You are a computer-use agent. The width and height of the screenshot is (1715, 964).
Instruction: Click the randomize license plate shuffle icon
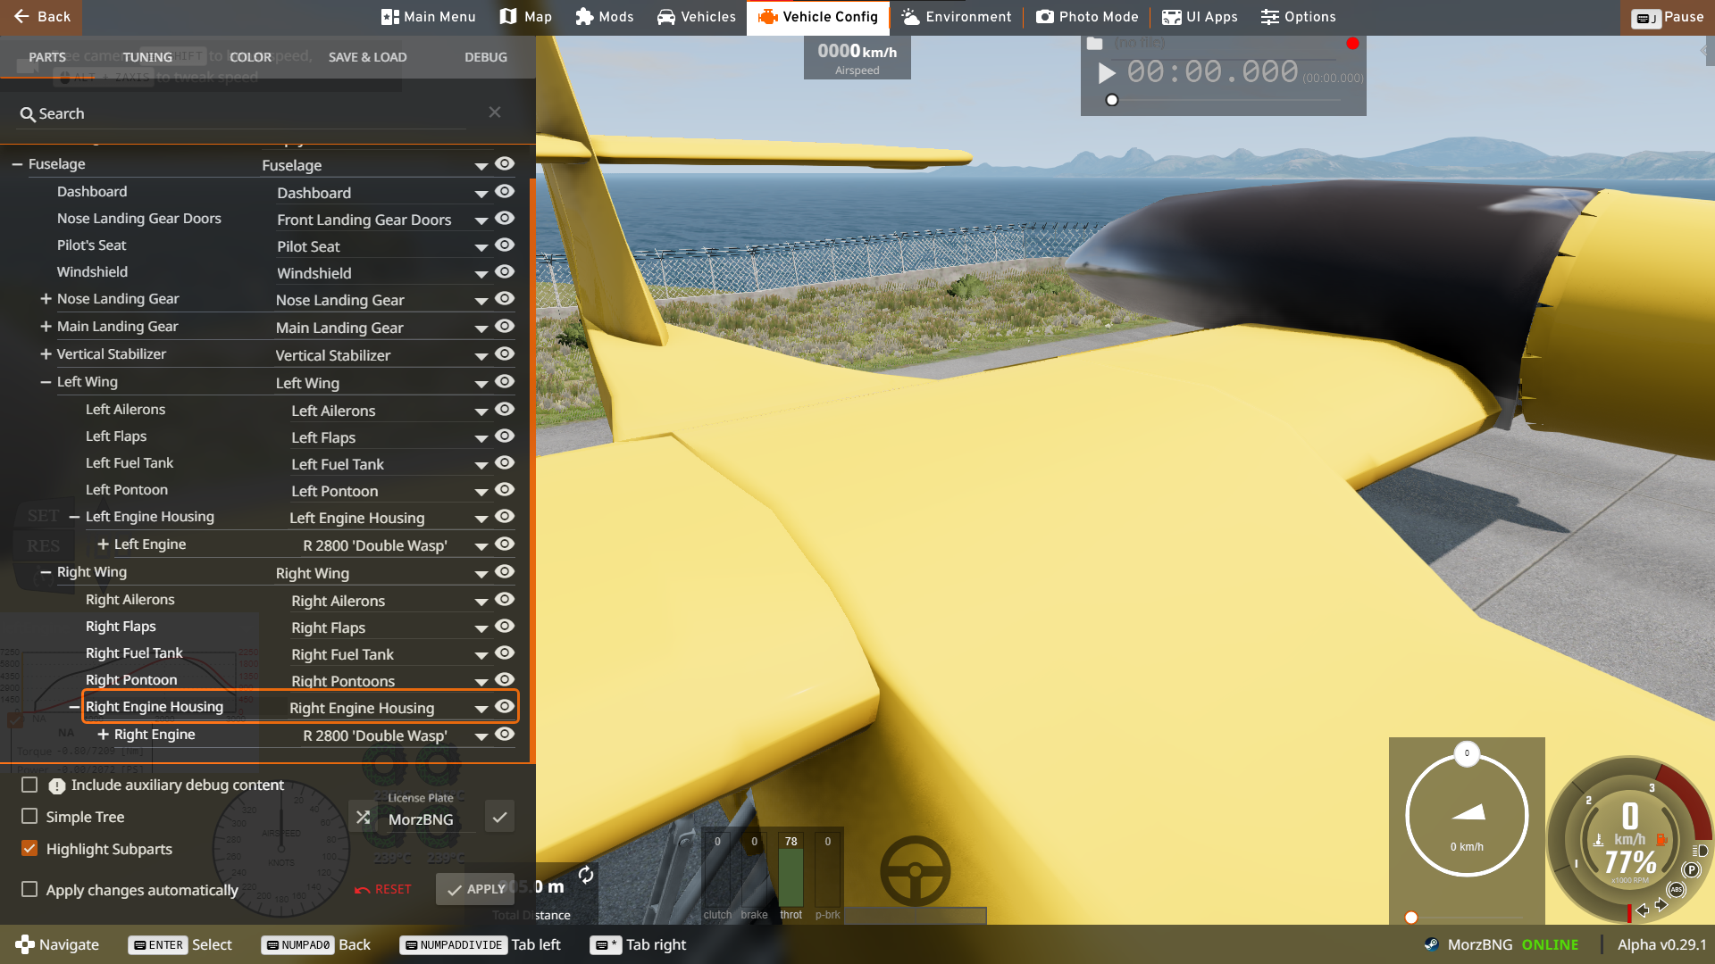[x=363, y=817]
